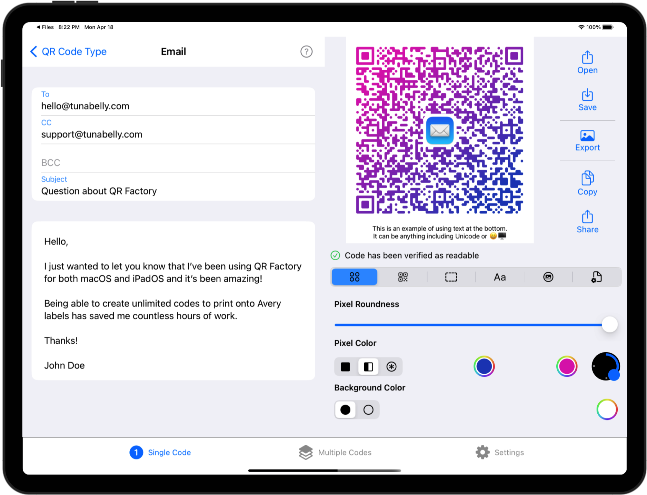This screenshot has width=647, height=495.
Task: Select the QR pattern style tab
Action: pos(402,277)
